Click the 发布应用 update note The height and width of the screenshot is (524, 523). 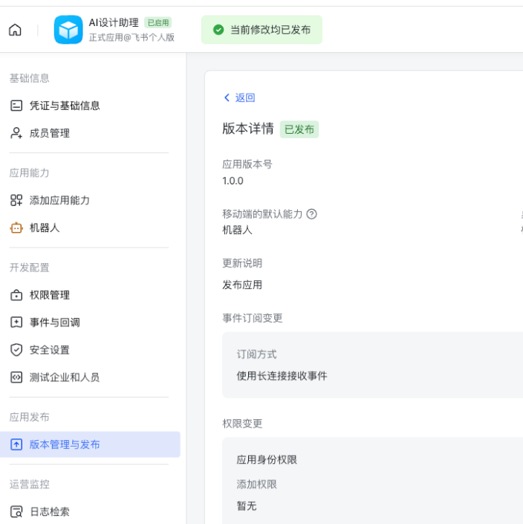(x=242, y=285)
